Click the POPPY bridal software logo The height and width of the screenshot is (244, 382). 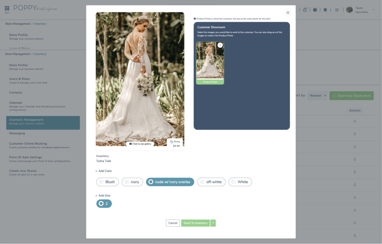[x=35, y=8]
